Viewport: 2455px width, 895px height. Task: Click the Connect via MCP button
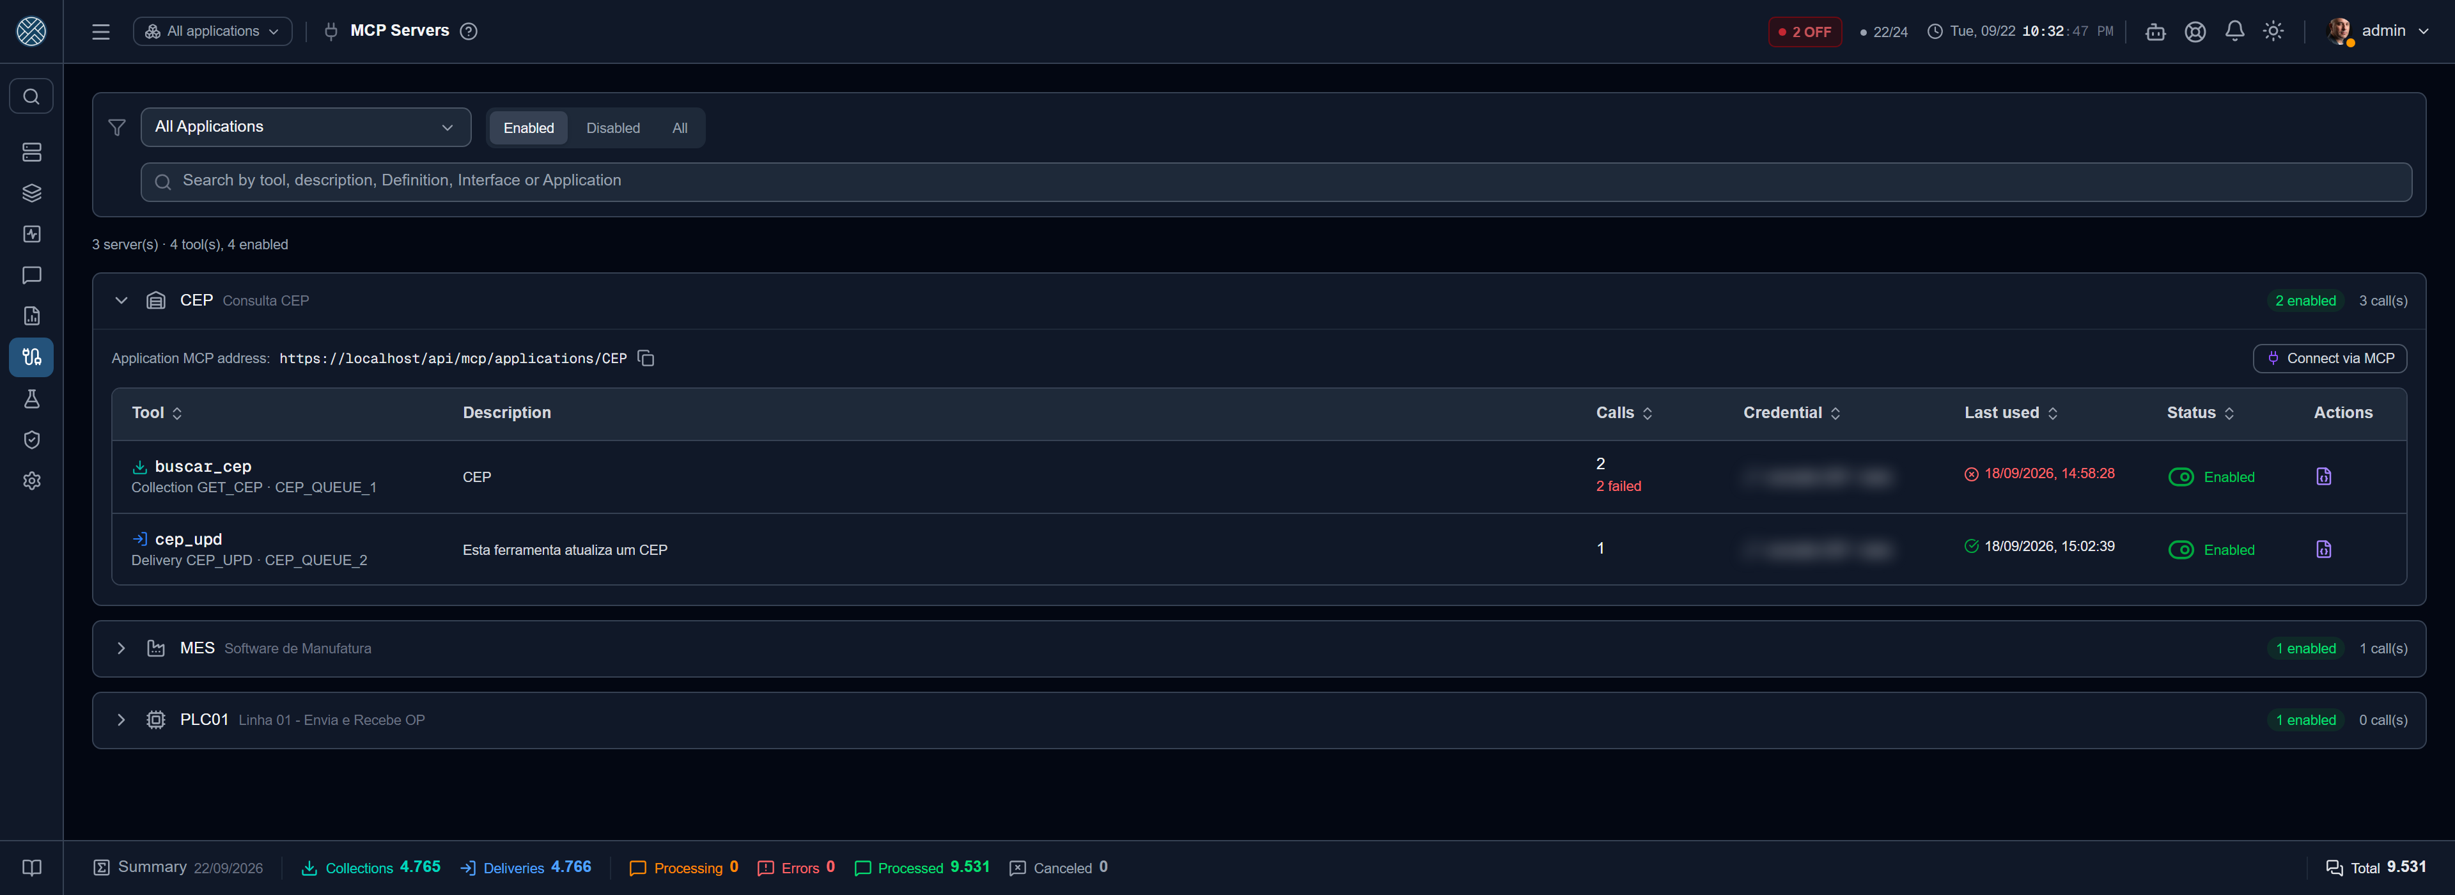click(x=2329, y=359)
